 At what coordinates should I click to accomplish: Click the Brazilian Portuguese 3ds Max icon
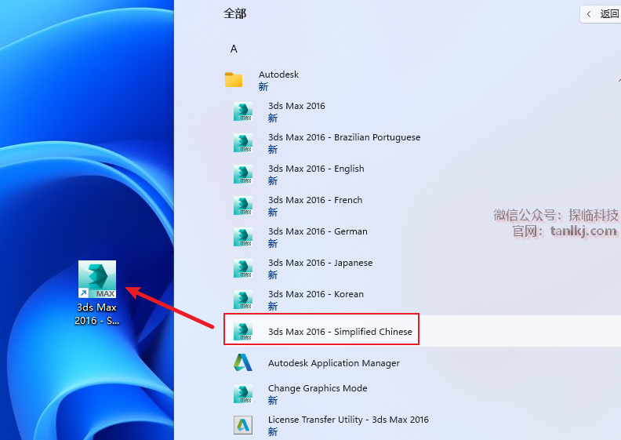[243, 143]
